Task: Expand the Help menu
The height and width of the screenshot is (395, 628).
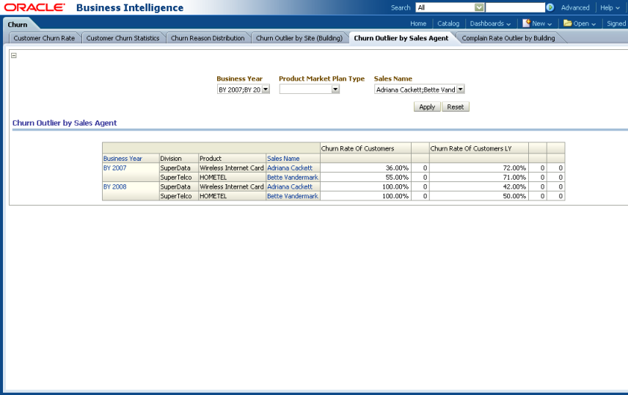Action: pyautogui.click(x=610, y=7)
